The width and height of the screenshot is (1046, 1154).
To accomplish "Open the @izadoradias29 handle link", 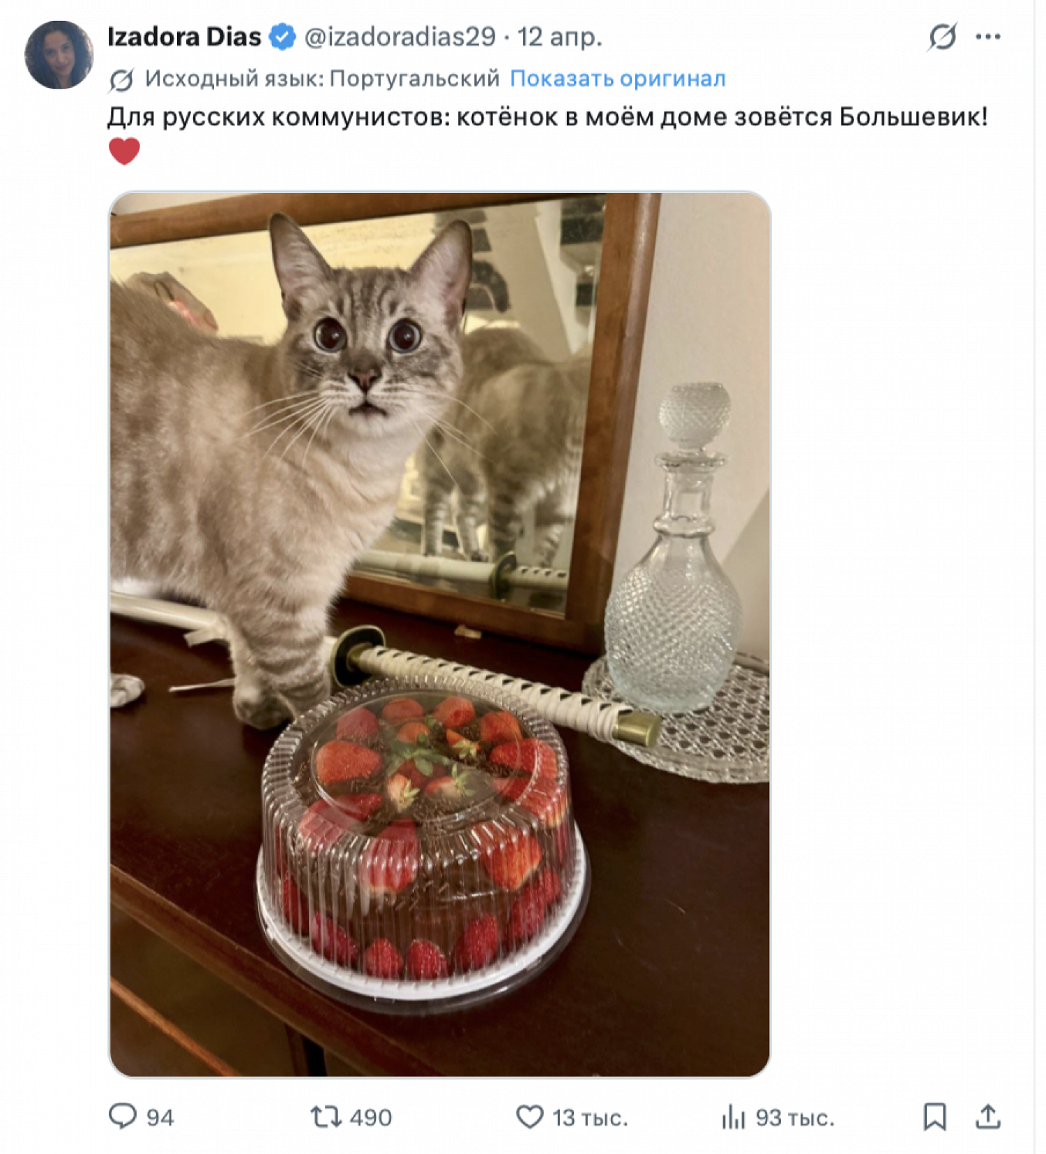I will [x=400, y=36].
